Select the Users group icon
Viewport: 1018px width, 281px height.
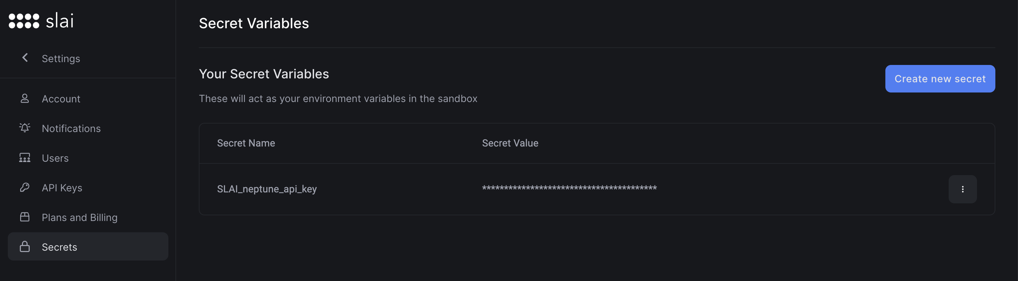tap(24, 157)
